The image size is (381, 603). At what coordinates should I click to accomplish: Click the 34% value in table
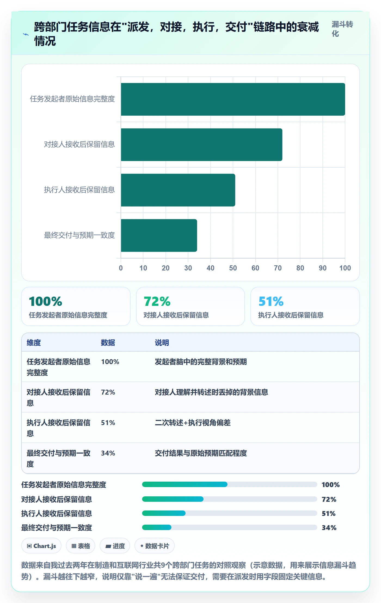[108, 453]
